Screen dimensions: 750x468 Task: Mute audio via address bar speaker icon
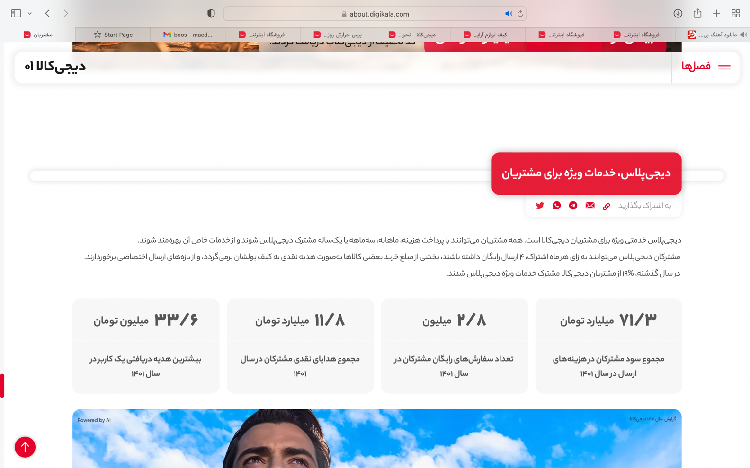click(x=508, y=14)
